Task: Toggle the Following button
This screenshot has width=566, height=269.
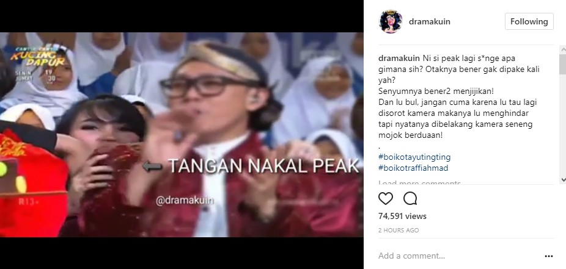Action: pyautogui.click(x=529, y=21)
